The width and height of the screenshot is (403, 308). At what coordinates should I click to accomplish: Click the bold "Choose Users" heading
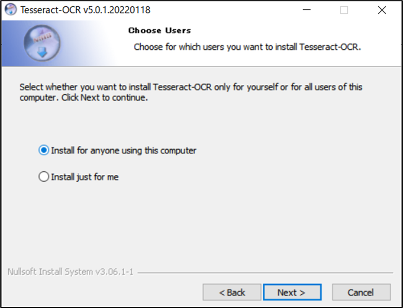159,31
